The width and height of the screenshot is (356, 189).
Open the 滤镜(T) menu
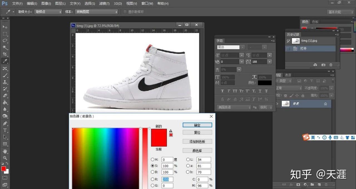click(105, 4)
